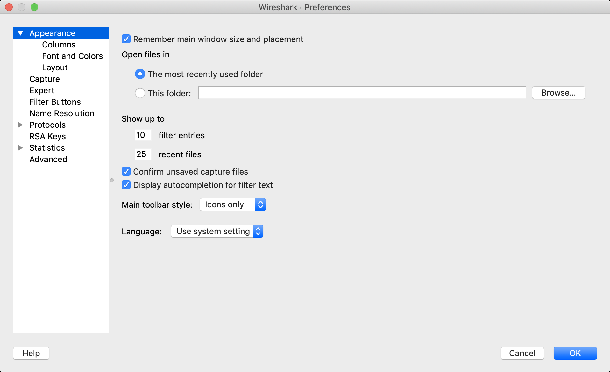Open the Main toolbar style dropdown
This screenshot has width=610, height=372.
point(233,204)
